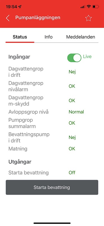Image resolution: width=104 pixels, height=226 pixels.
Task: Toggle the Live updates switch
Action: pyautogui.click(x=74, y=58)
